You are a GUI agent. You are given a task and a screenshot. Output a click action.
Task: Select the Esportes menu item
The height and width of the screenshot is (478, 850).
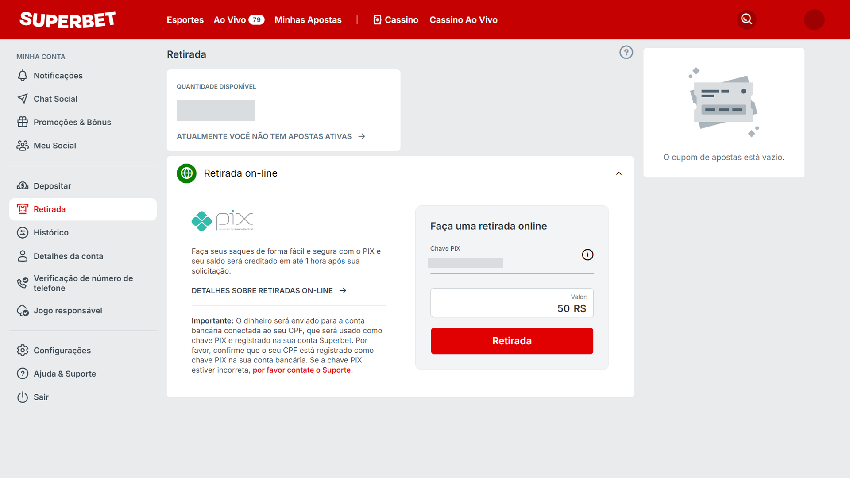(x=185, y=20)
